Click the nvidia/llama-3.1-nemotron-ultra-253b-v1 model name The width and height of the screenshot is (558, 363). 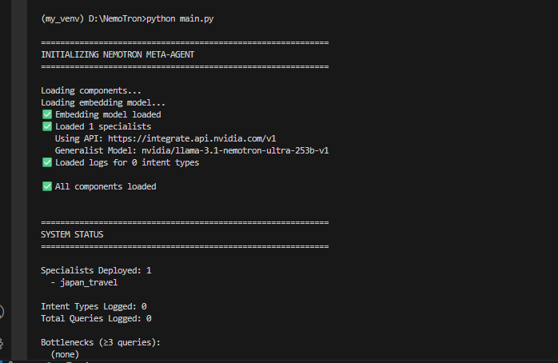235,150
